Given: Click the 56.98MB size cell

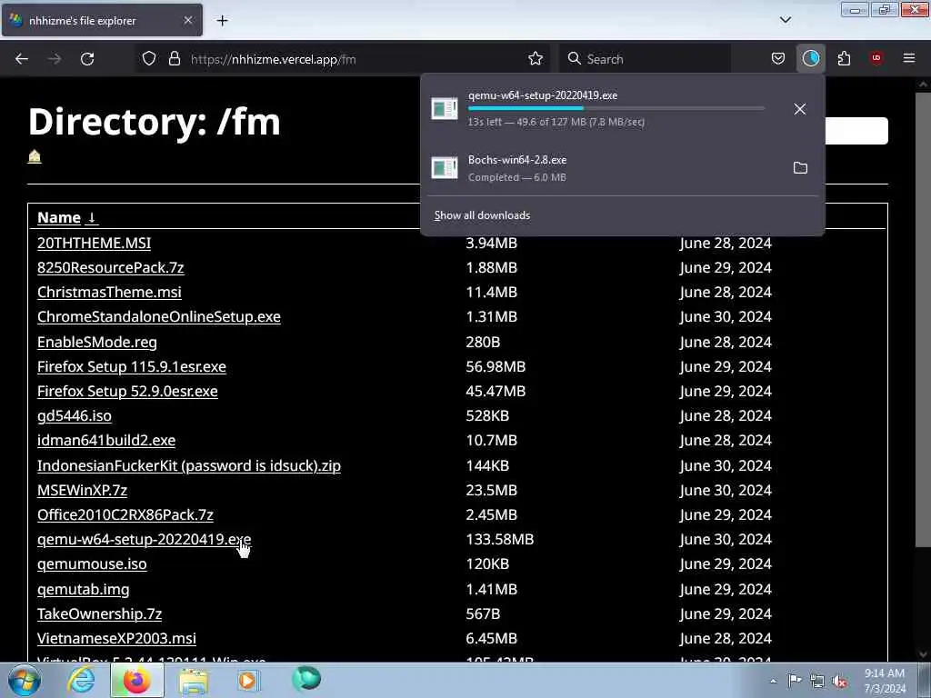Looking at the screenshot, I should coord(496,367).
